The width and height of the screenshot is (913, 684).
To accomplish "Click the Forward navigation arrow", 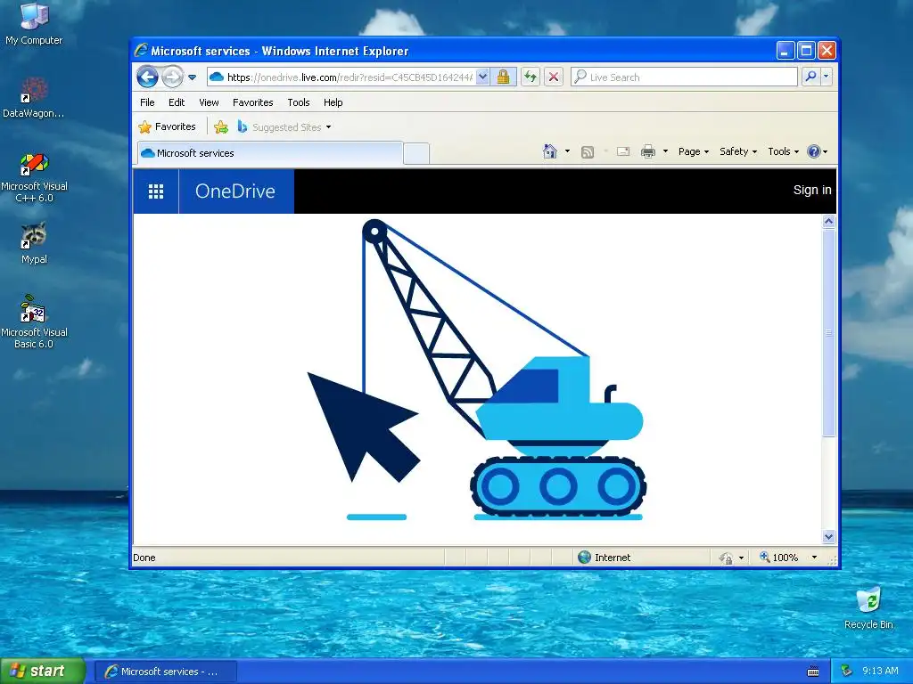I will click(172, 77).
